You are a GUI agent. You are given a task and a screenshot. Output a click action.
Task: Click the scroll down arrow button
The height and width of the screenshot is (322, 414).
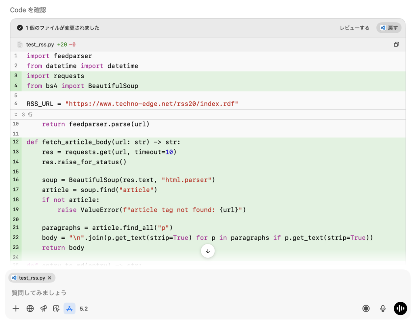(x=208, y=251)
